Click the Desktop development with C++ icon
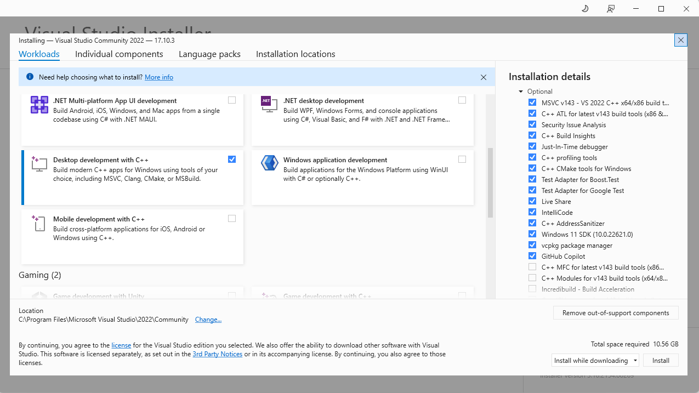Viewport: 699px width, 393px height. point(39,164)
